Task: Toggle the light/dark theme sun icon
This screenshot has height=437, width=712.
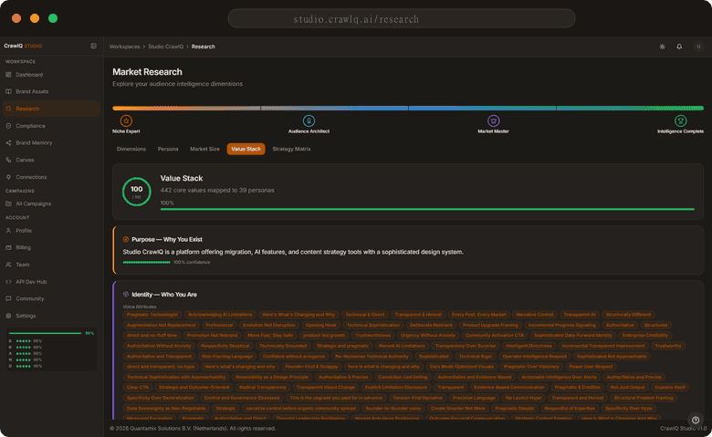Action: [661, 46]
